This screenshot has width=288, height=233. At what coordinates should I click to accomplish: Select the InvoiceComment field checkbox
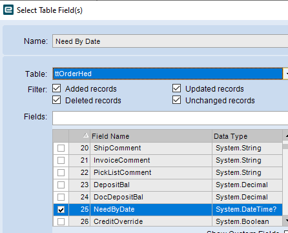[61, 160]
